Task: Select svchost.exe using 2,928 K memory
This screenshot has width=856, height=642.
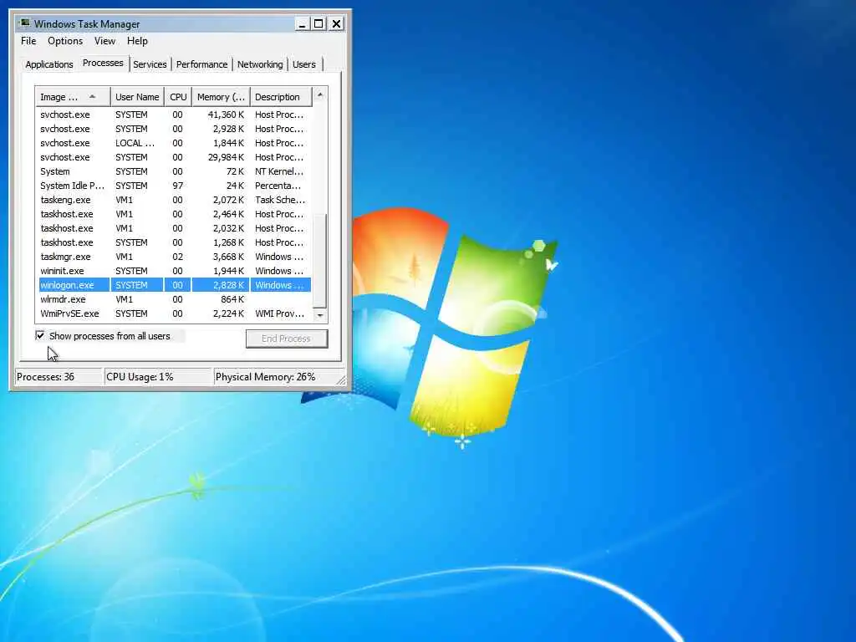Action: (x=174, y=129)
